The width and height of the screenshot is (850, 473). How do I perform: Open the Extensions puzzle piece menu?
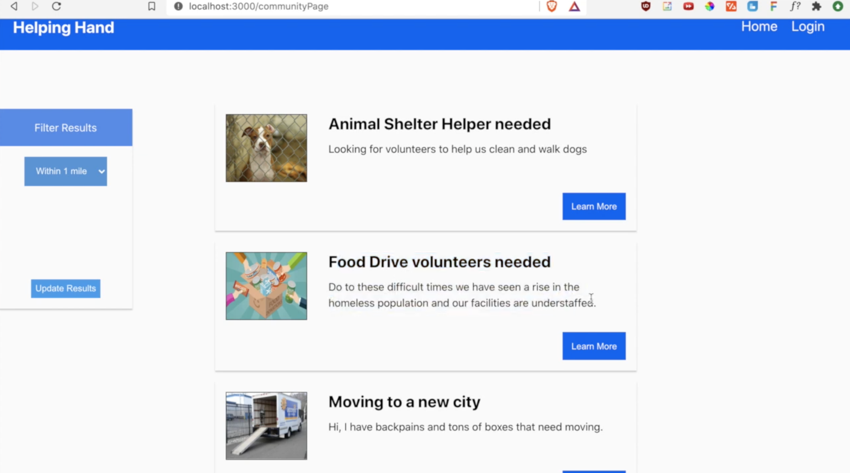pyautogui.click(x=816, y=6)
